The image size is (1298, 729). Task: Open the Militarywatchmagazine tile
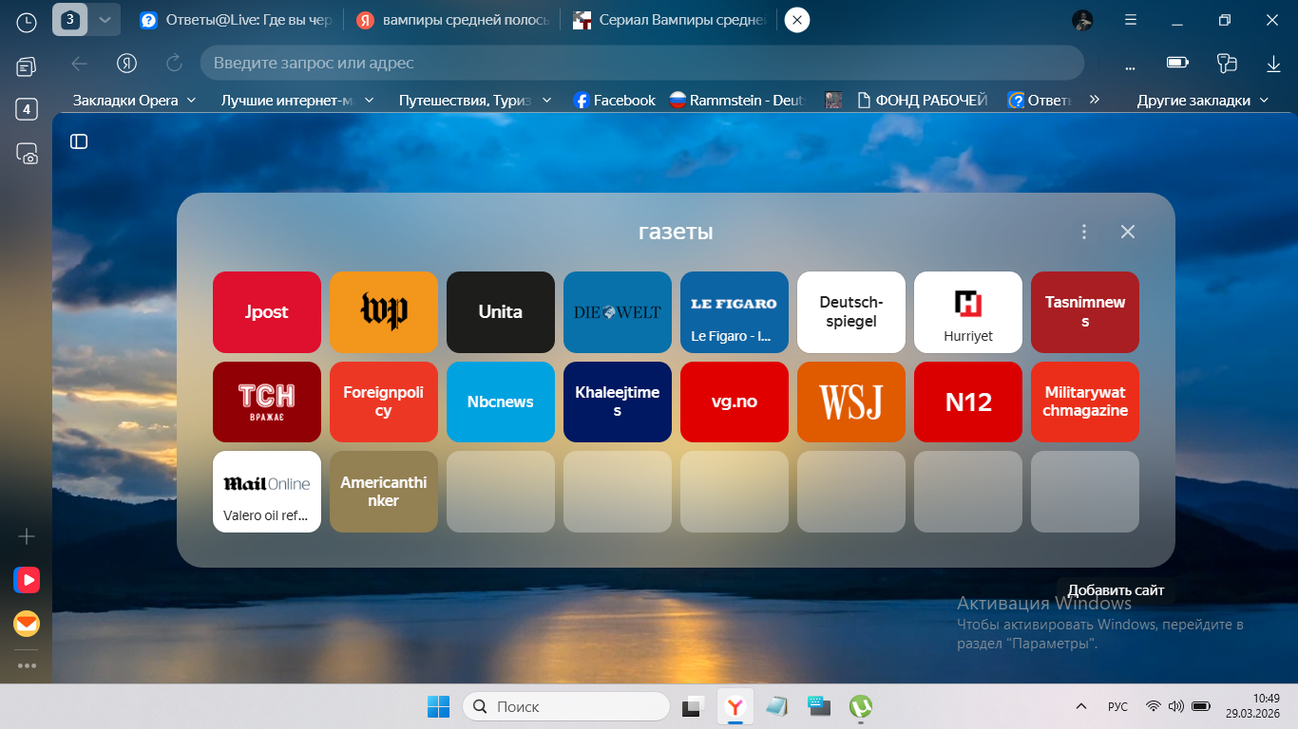[x=1085, y=402]
